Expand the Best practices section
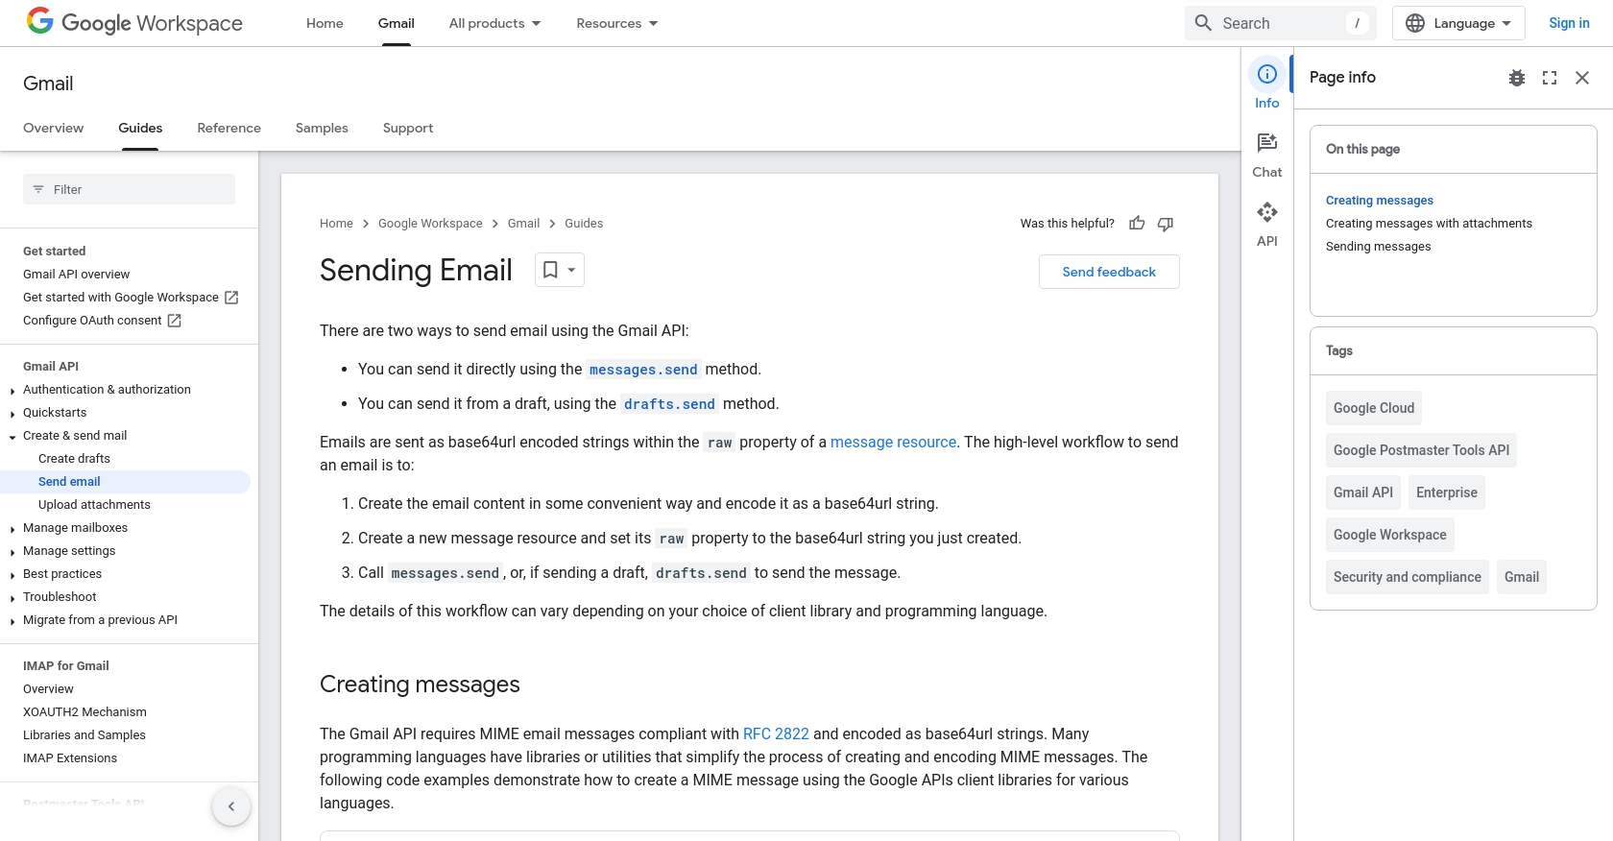The width and height of the screenshot is (1613, 841). tap(12, 575)
